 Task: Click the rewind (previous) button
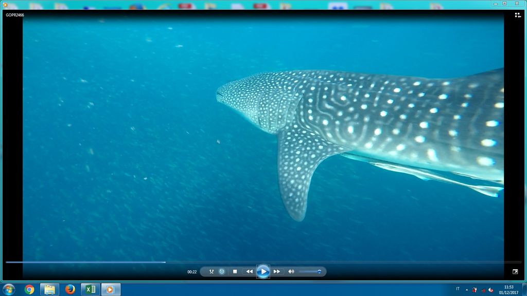[x=249, y=271]
